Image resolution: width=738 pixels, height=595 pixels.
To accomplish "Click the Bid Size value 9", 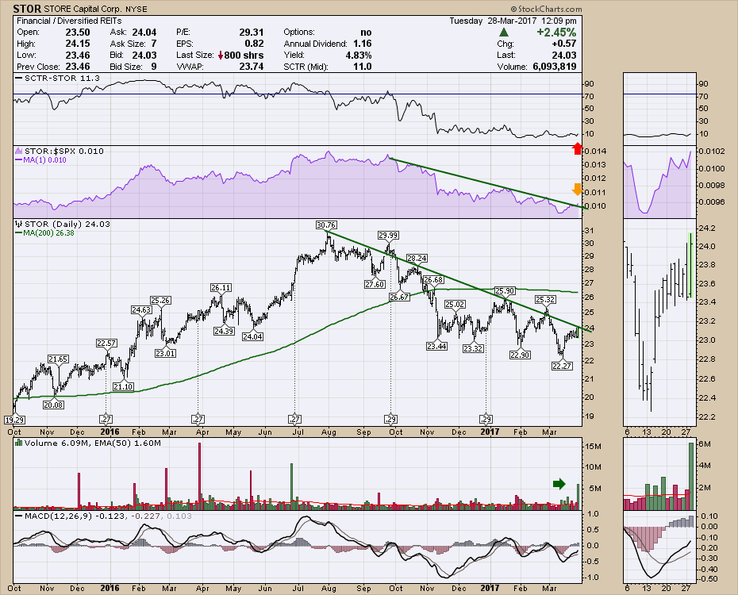I will 154,67.
